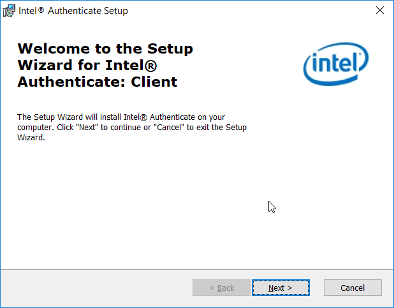Click the grayed-out < Back button
The image size is (394, 308).
[x=221, y=288]
